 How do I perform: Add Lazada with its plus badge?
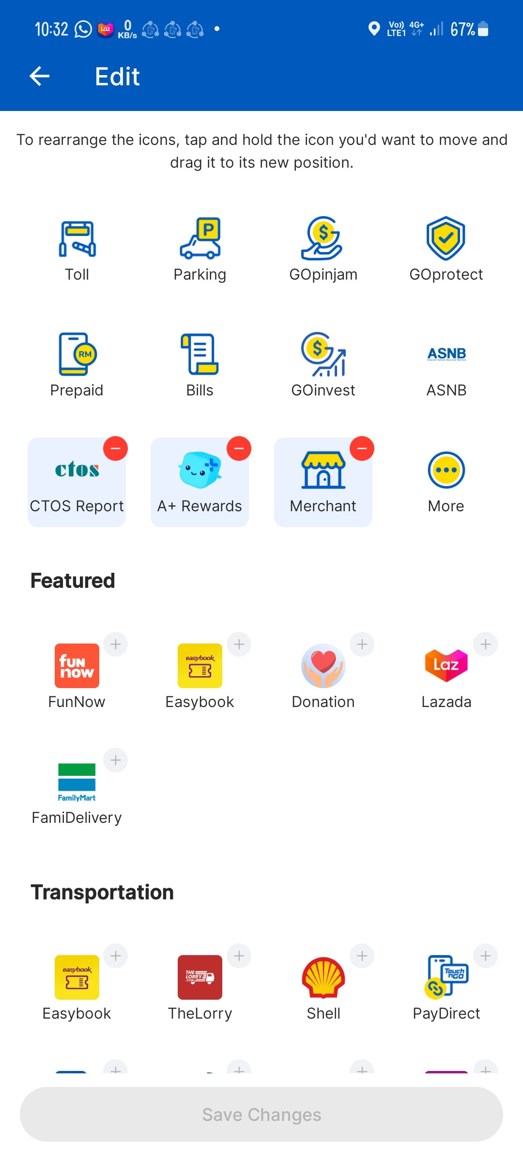pyautogui.click(x=485, y=644)
